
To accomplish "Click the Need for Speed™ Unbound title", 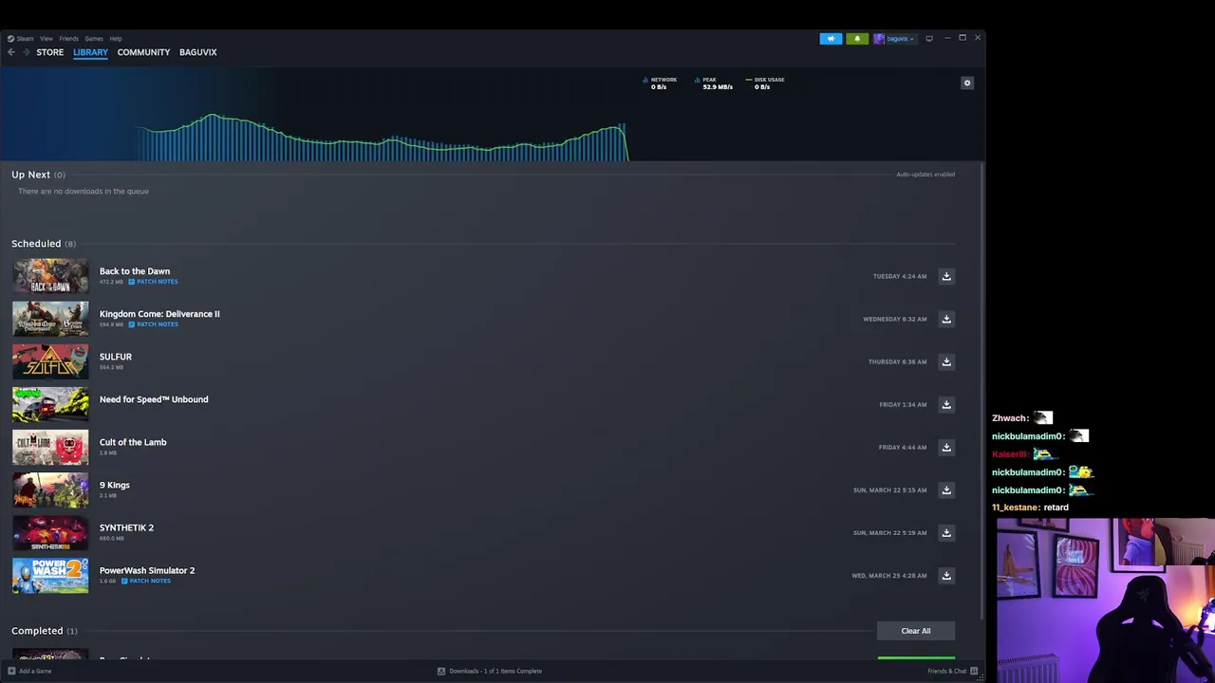I will [x=154, y=399].
